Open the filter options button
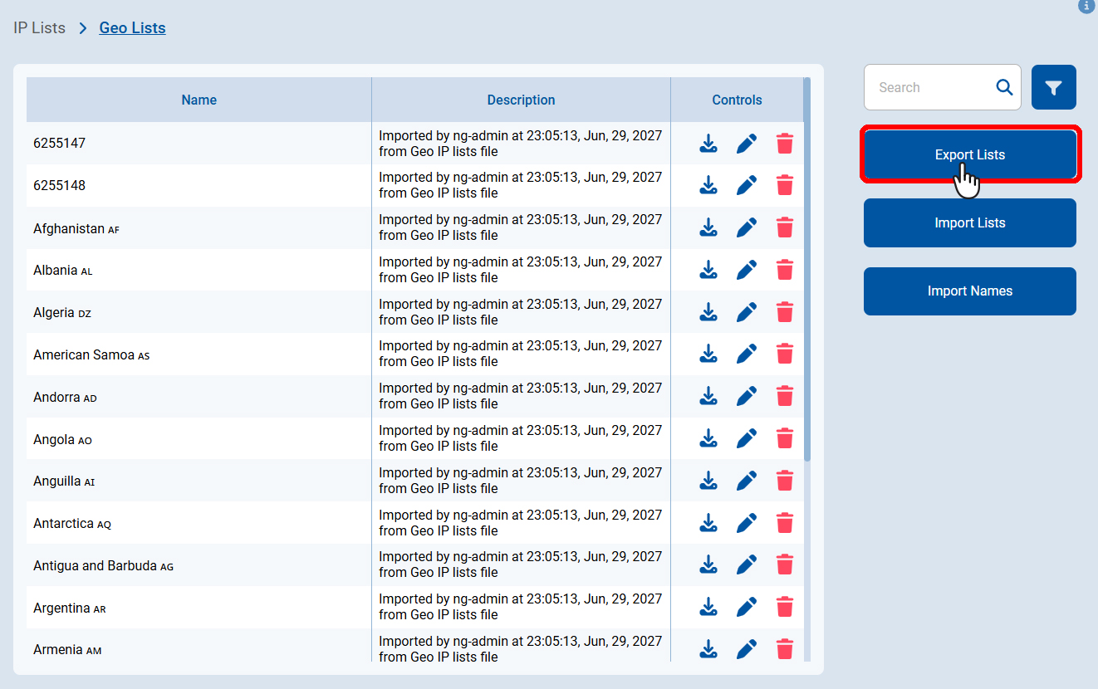Screen dimensions: 1098x689 coord(1053,87)
